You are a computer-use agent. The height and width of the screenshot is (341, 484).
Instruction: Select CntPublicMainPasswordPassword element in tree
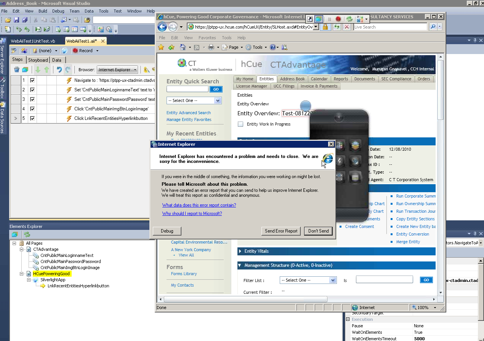[71, 261]
